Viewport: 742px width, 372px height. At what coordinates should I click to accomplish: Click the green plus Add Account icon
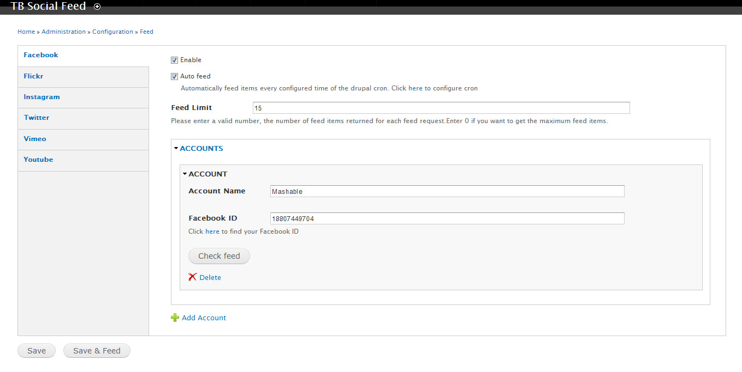175,318
